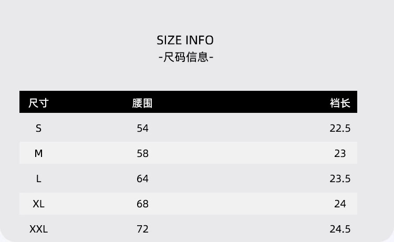This screenshot has width=394, height=242.
Task: Click the XXL size row label
Action: [x=38, y=229]
